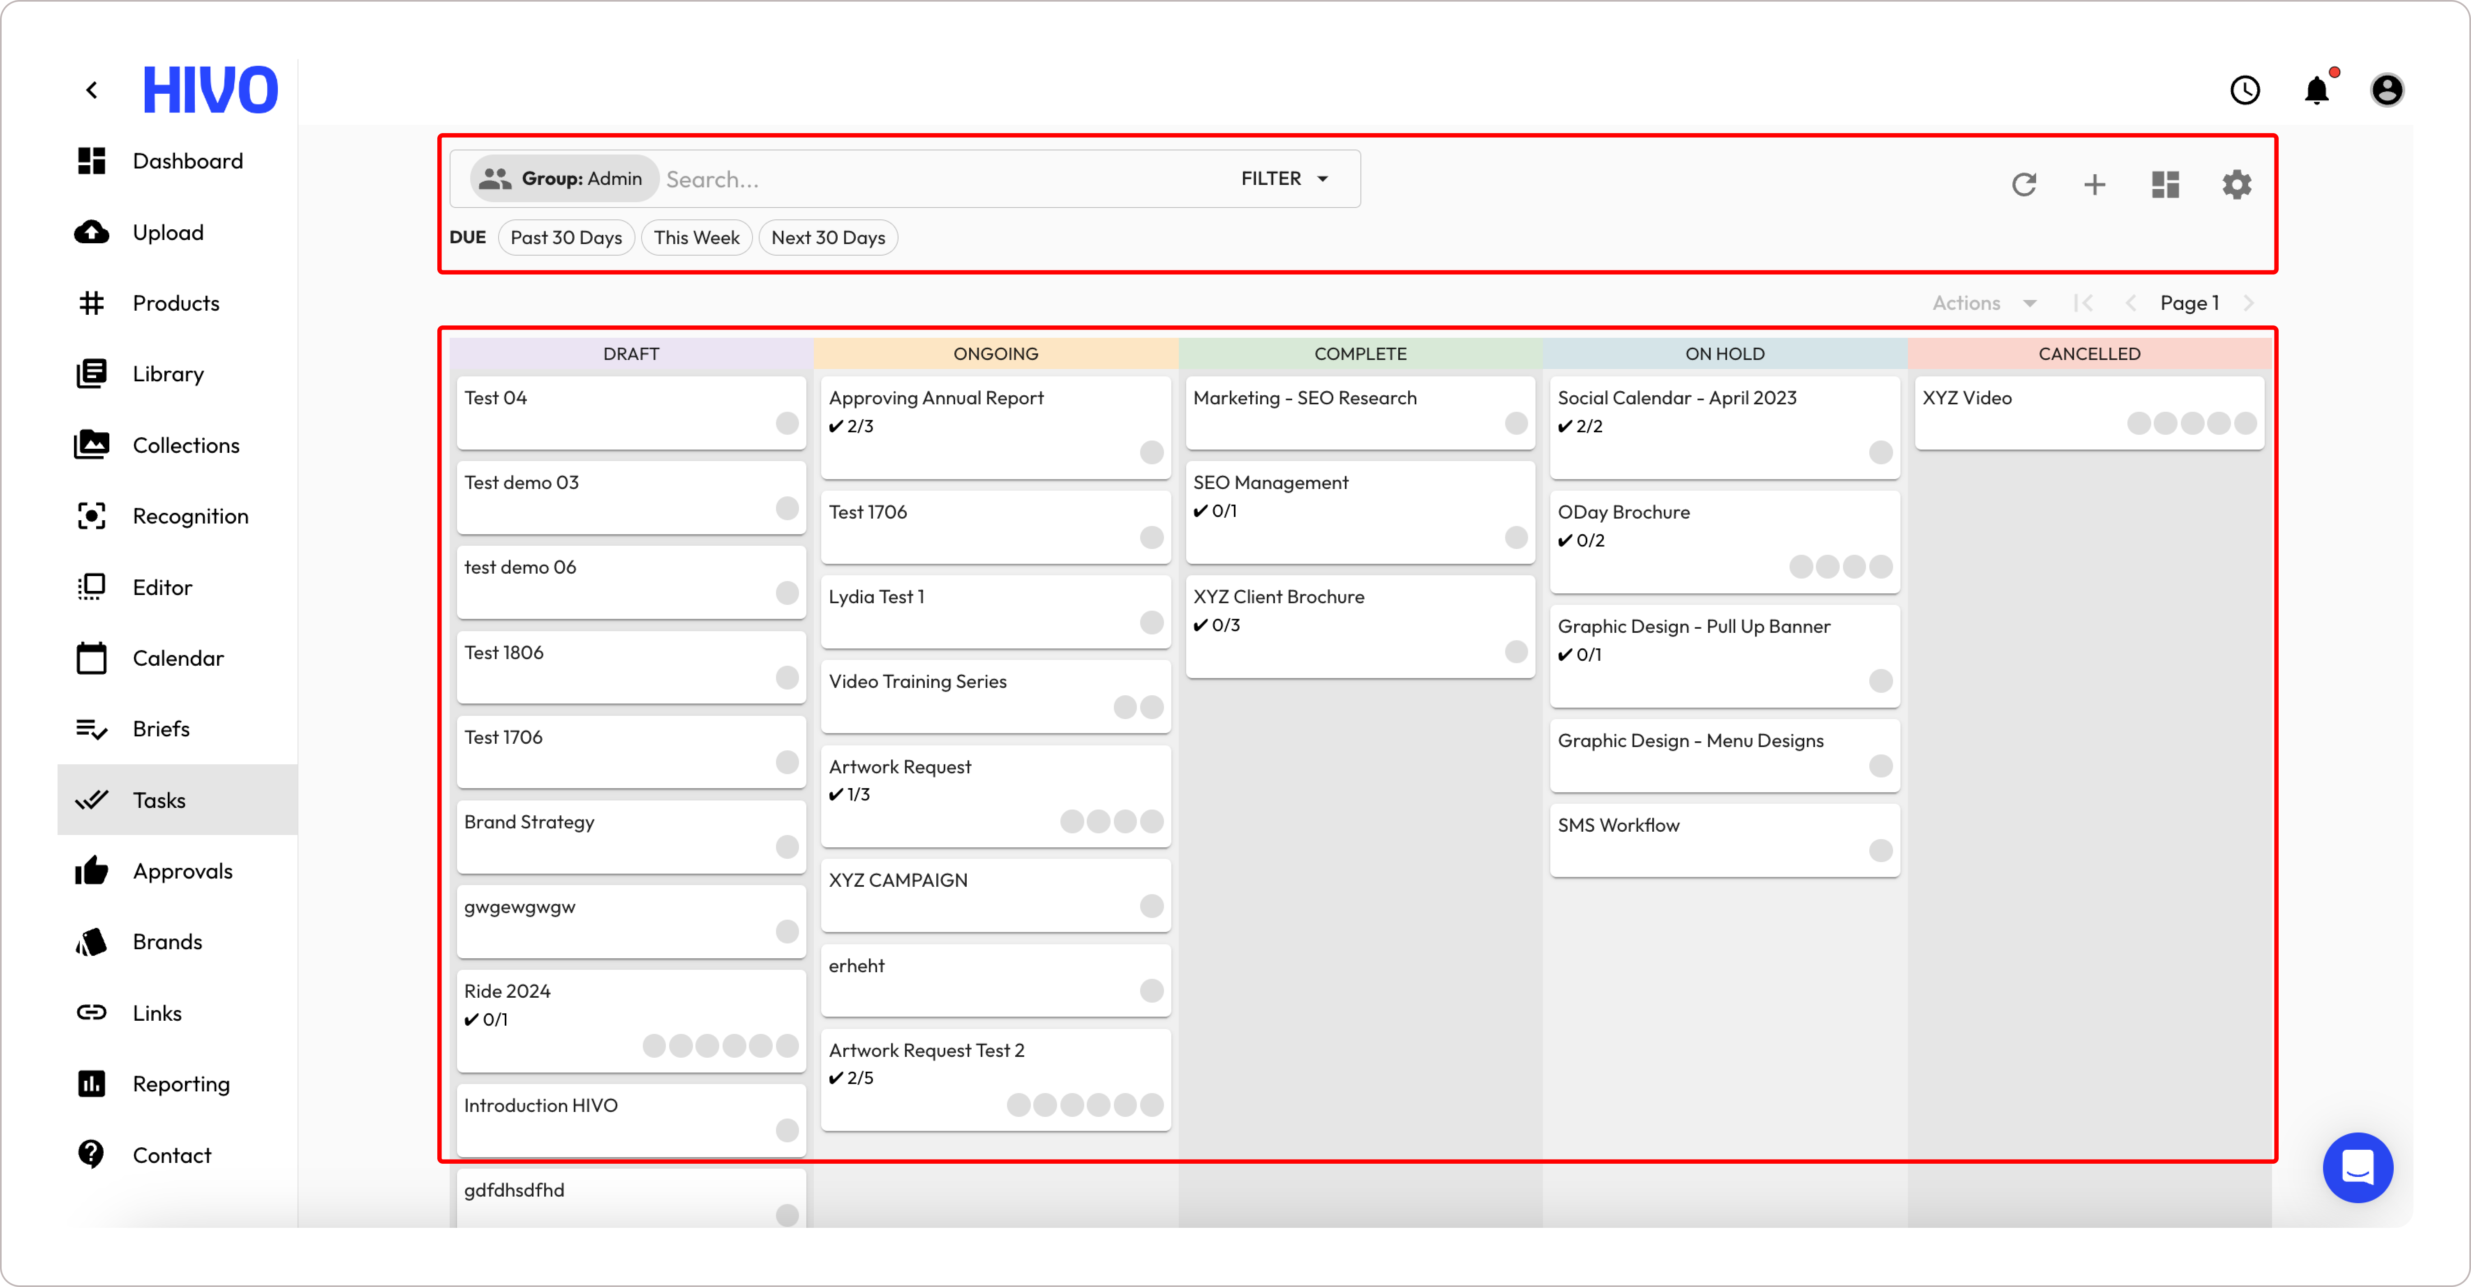Viewport: 2471px width, 1287px height.
Task: Open Approvals in the sidebar
Action: (x=182, y=871)
